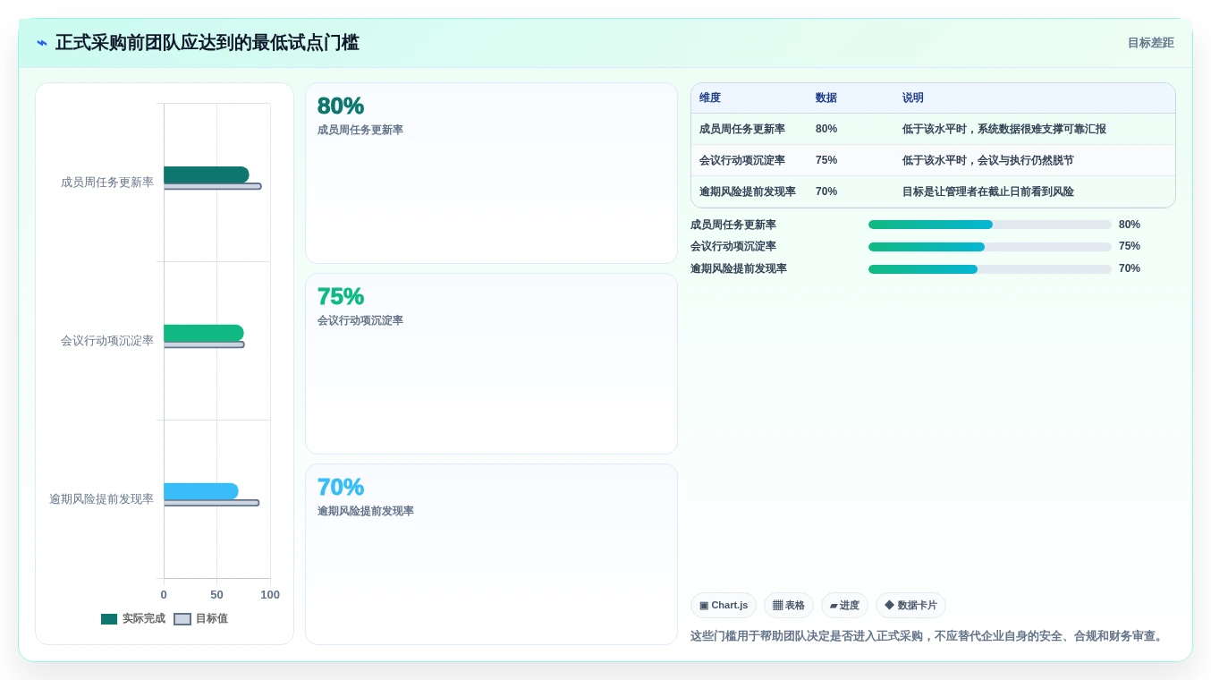
Task: Click the 逾期风险提前发现率 progress bar
Action: (989, 268)
